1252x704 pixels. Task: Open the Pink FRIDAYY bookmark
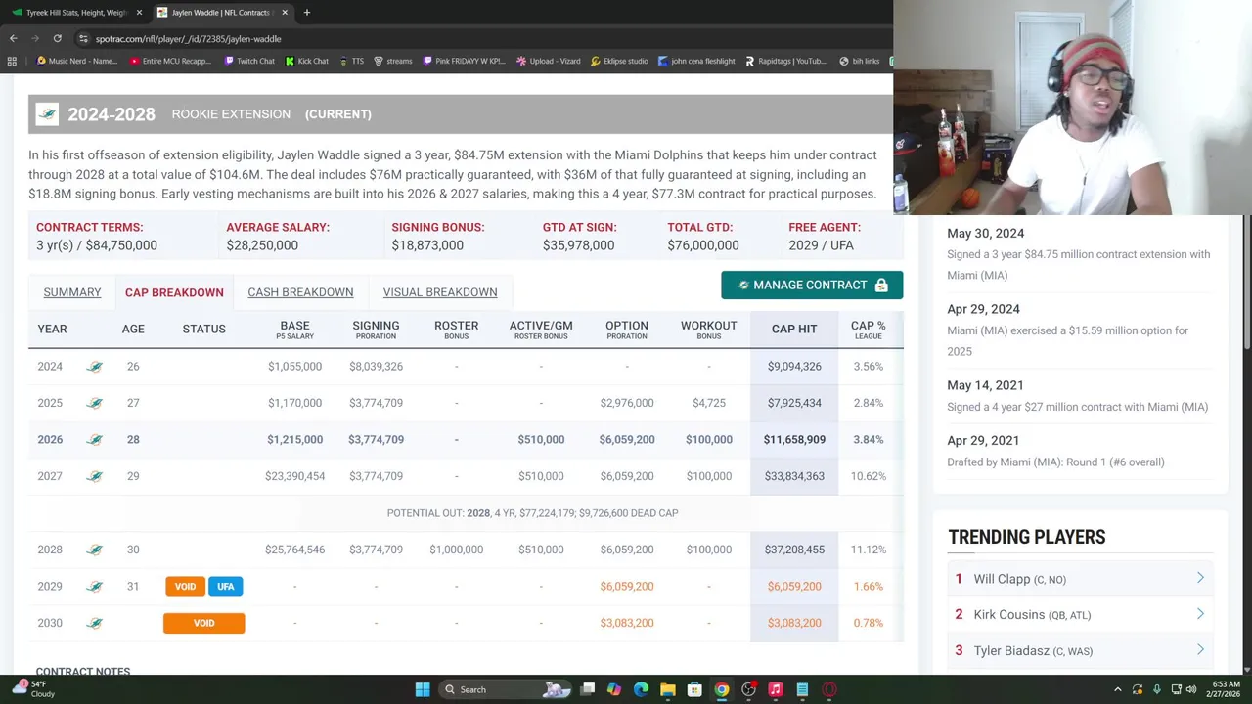(464, 61)
